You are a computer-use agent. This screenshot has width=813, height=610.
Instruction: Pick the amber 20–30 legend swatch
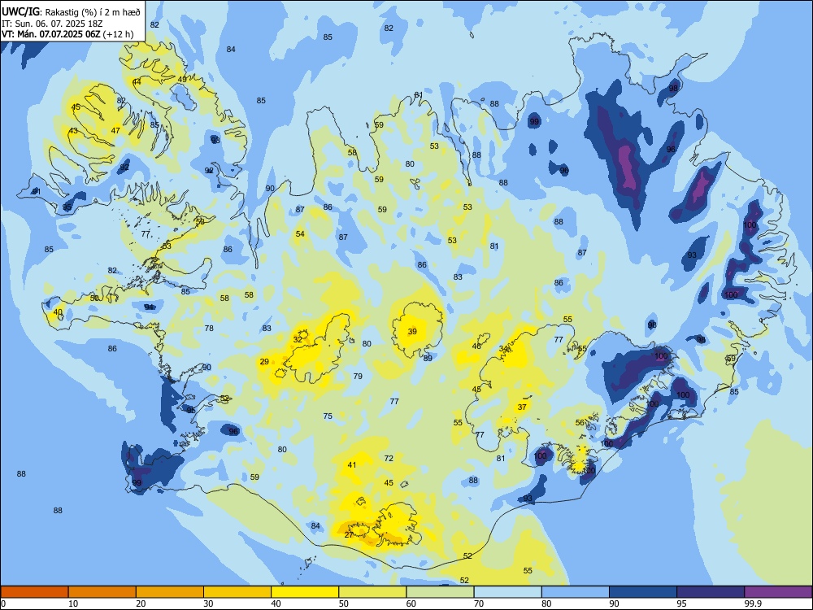170,592
